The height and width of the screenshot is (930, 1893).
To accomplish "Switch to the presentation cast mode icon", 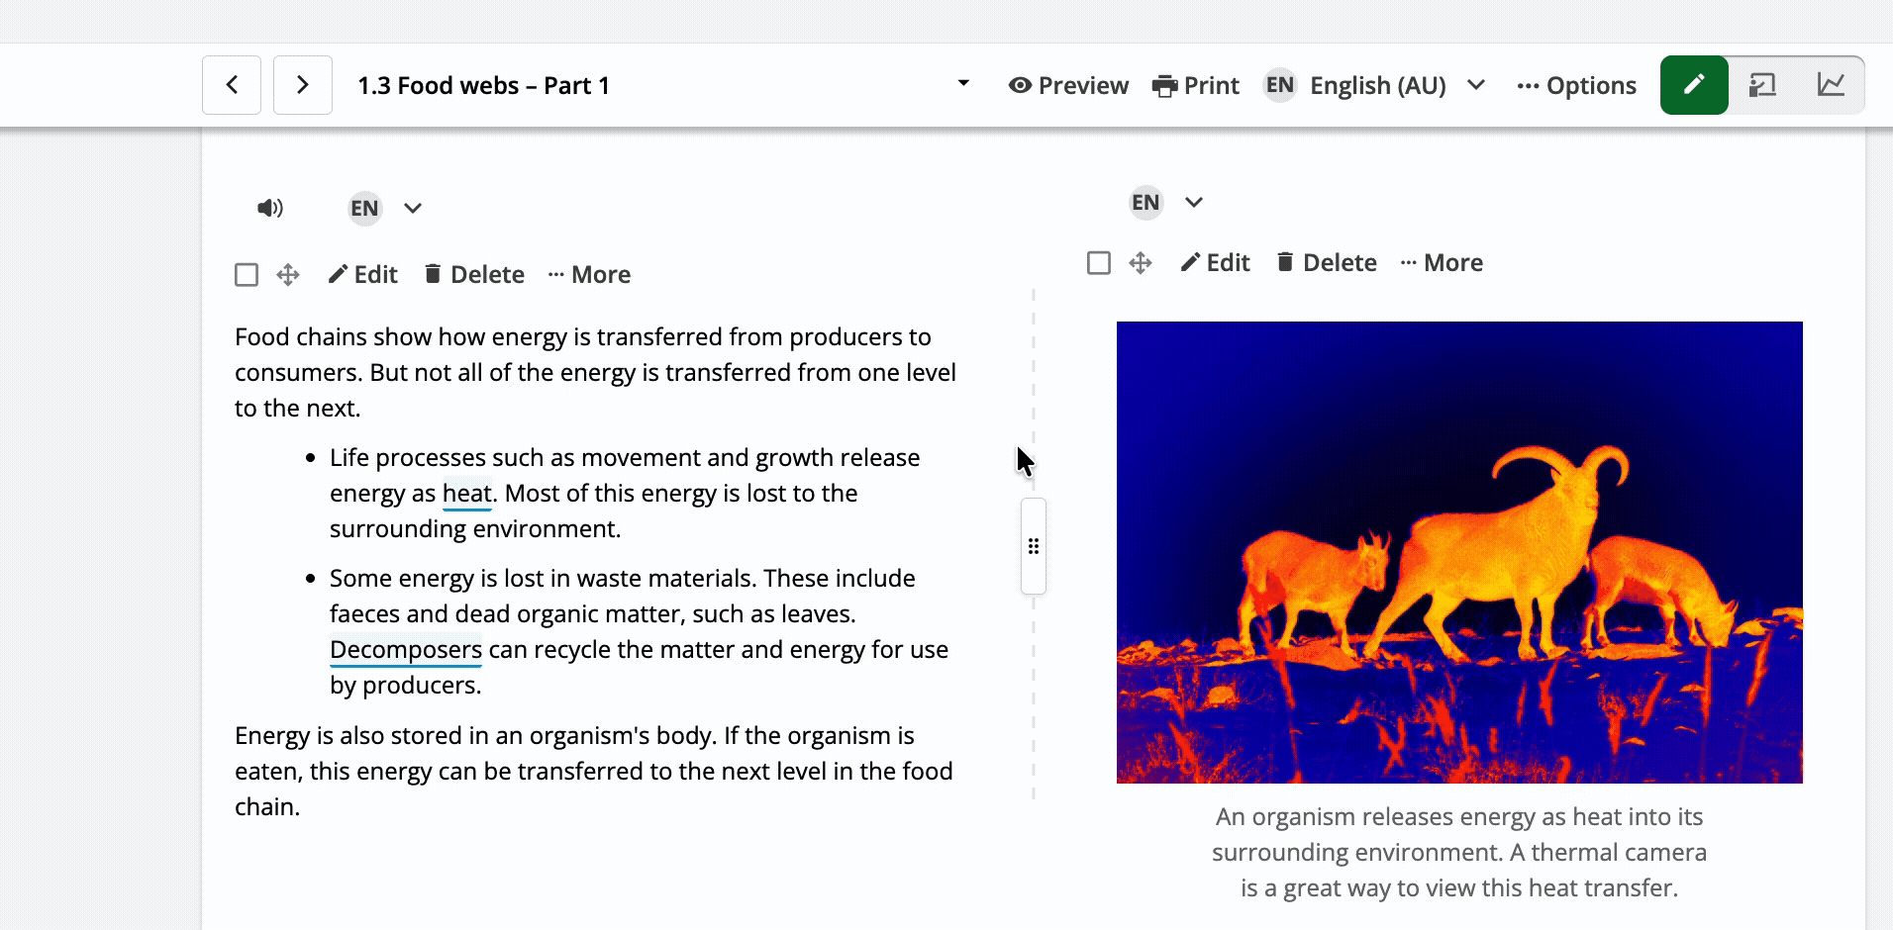I will pyautogui.click(x=1762, y=85).
